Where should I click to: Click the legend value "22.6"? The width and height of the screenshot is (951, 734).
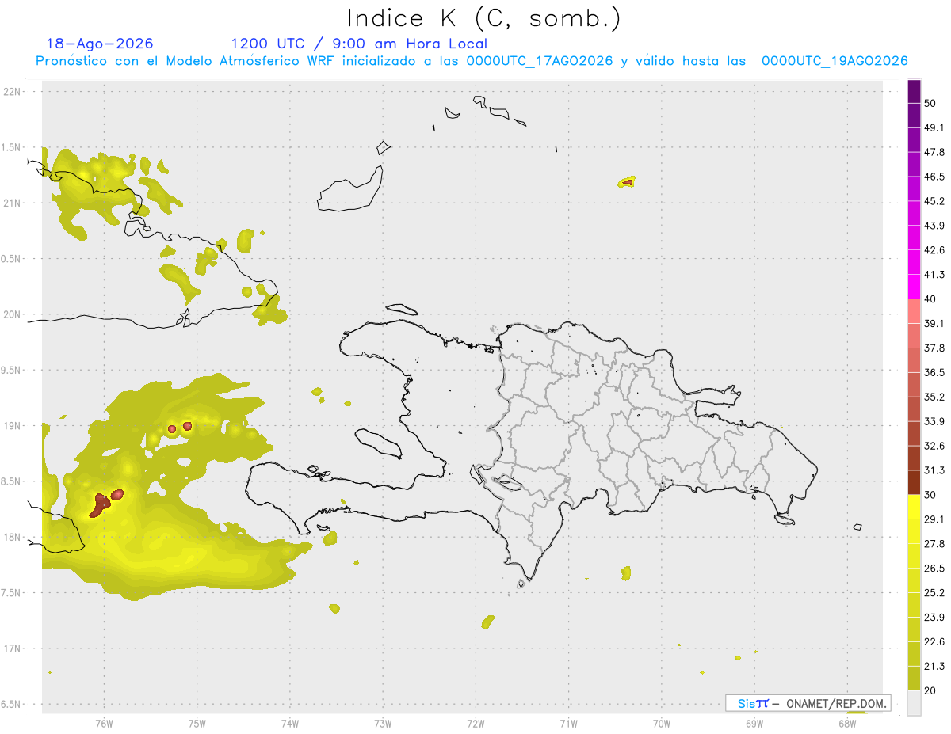(x=934, y=642)
